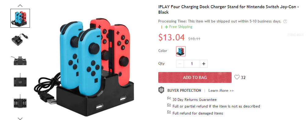Viewport: 308px width, 120px height.
Task: Click the quantity input field
Action: pyautogui.click(x=192, y=64)
